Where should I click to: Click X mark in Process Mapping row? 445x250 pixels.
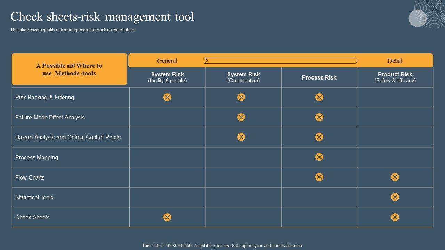319,157
